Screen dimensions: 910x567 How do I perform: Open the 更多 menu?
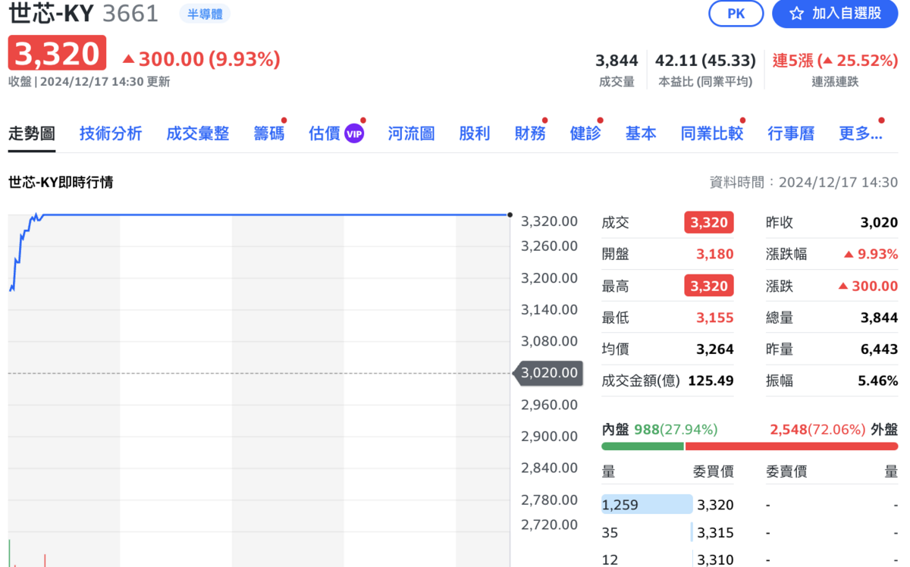tap(861, 133)
